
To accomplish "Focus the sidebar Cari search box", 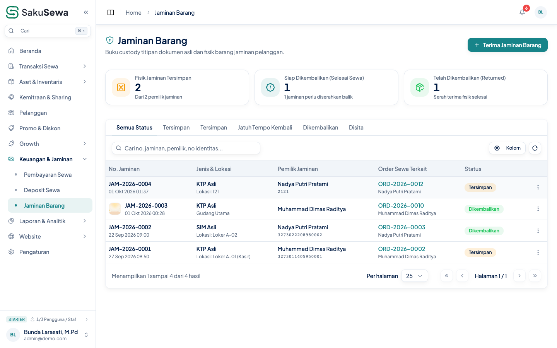I will pyautogui.click(x=48, y=31).
